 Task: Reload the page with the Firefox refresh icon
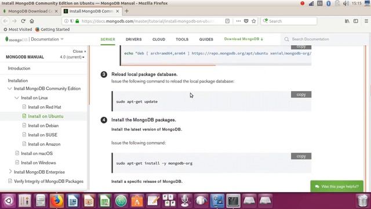click(23, 21)
